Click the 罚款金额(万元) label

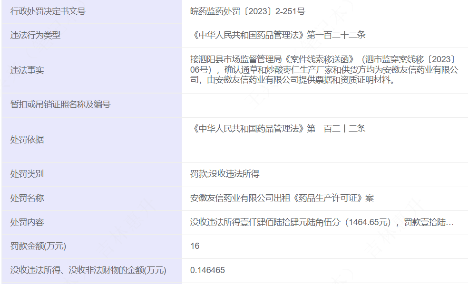(x=38, y=246)
